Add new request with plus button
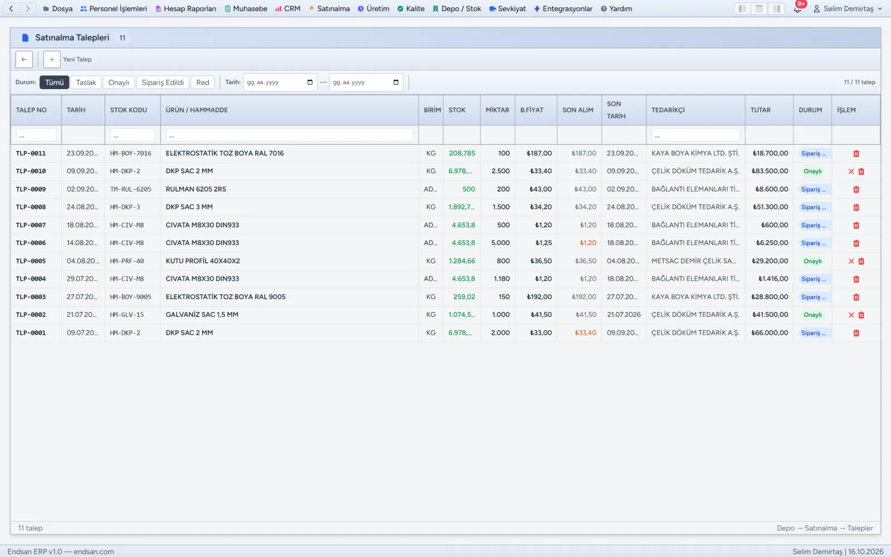Image resolution: width=891 pixels, height=557 pixels. click(x=52, y=60)
